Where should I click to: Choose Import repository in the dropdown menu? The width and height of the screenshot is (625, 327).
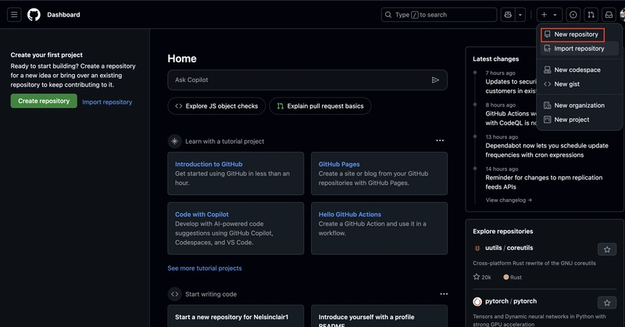coord(579,48)
